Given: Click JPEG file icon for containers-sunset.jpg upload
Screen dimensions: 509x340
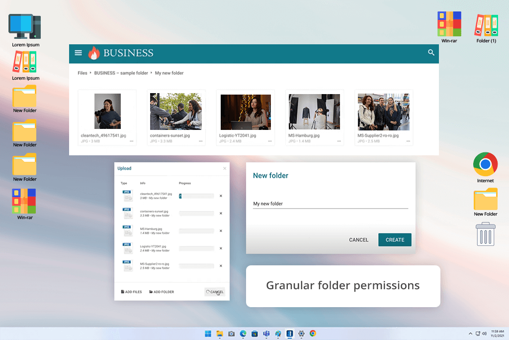Looking at the screenshot, I should pos(128,213).
